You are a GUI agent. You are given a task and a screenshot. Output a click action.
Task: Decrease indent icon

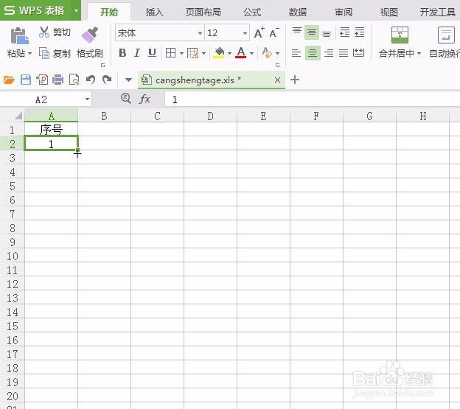344,32
